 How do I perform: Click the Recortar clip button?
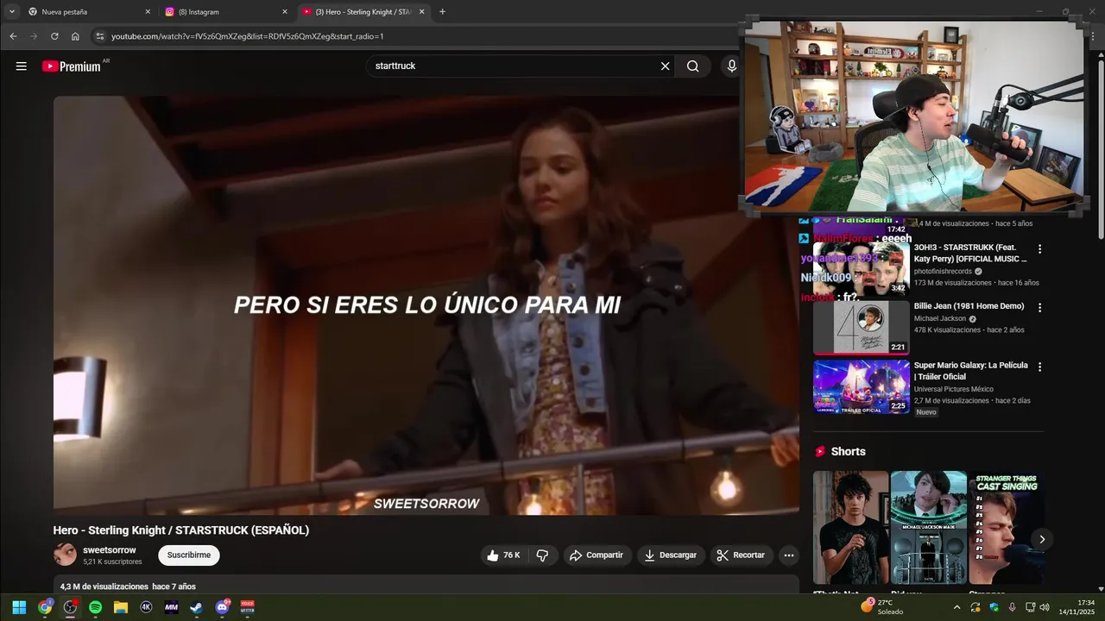[x=742, y=555]
